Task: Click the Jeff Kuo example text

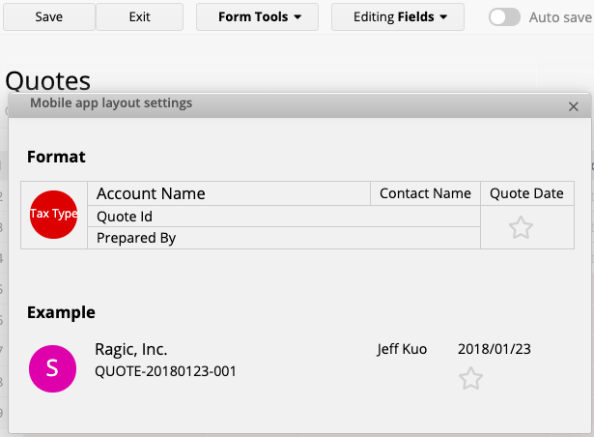Action: click(x=402, y=349)
